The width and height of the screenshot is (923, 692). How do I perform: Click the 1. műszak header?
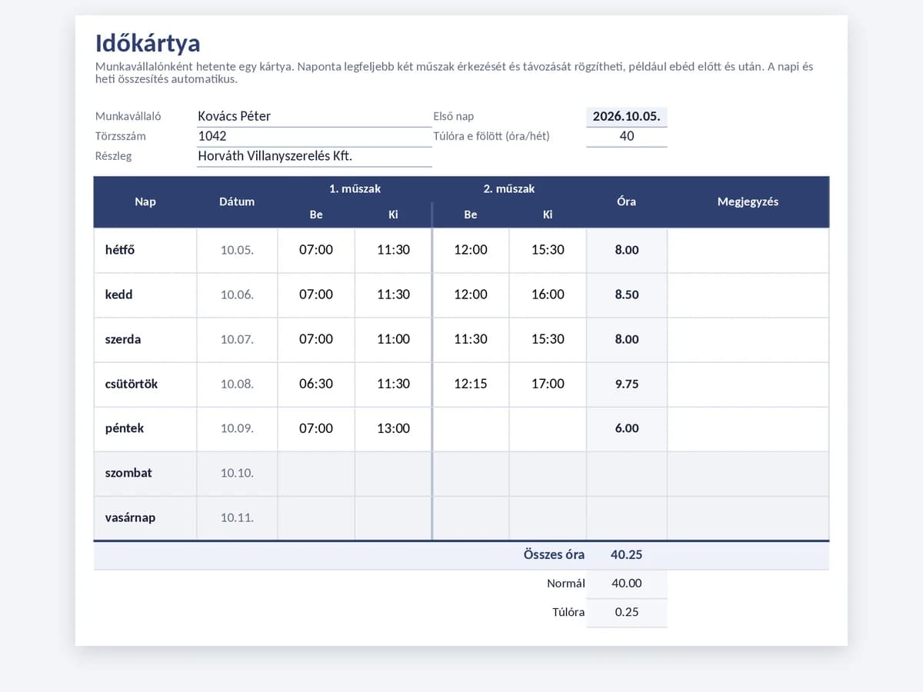coord(355,188)
